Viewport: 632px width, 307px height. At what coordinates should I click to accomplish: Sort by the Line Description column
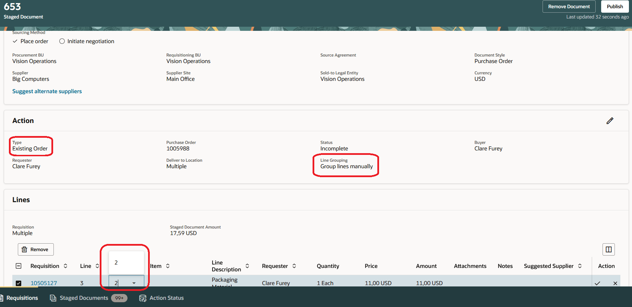click(x=247, y=266)
